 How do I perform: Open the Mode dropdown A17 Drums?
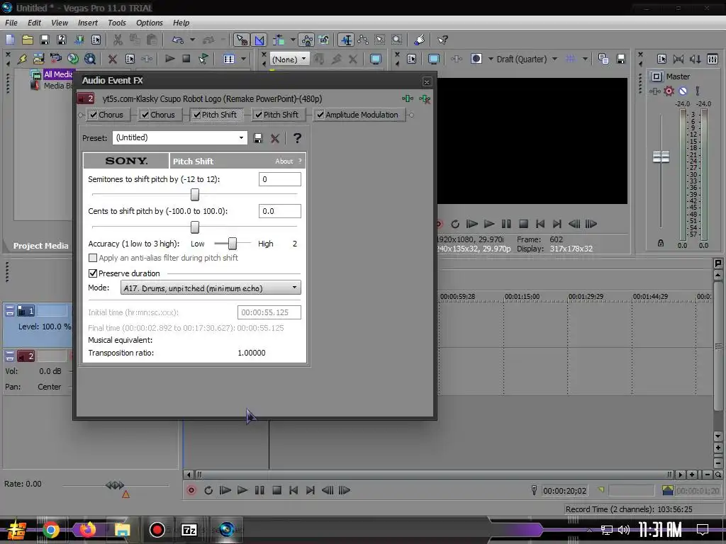click(x=211, y=288)
